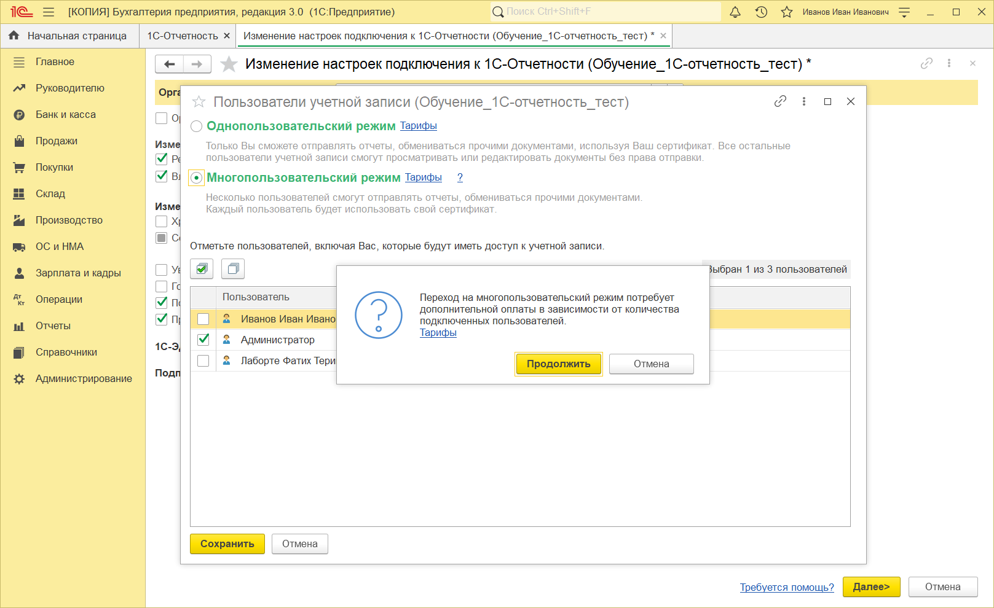Open the Отчеты section
The width and height of the screenshot is (994, 608).
(53, 325)
